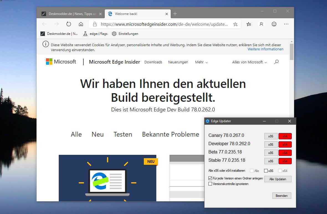Viewport: 327px width, 214px height.
Task: Click the Edge Updater title bar icon
Action: pos(208,121)
